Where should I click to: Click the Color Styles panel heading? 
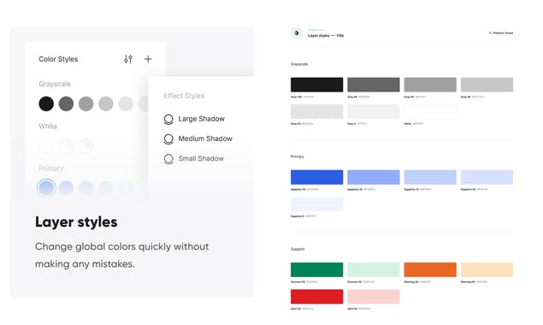tap(58, 59)
